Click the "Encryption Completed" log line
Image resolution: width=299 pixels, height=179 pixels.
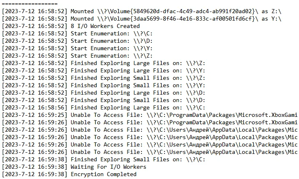pos(103,174)
